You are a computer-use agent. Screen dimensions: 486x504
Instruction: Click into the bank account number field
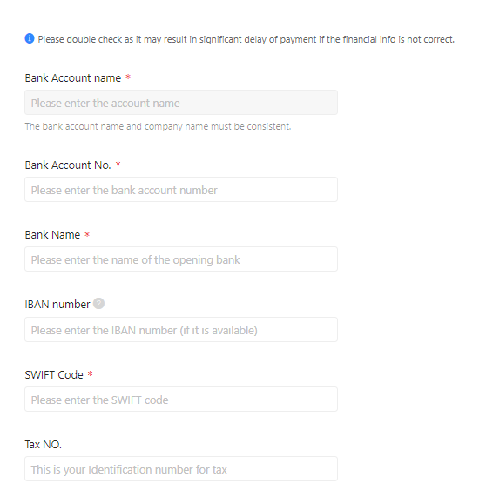click(181, 190)
